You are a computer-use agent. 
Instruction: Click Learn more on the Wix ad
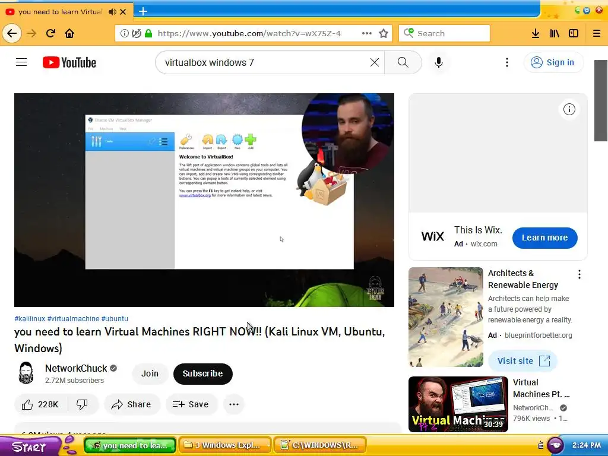pos(545,237)
